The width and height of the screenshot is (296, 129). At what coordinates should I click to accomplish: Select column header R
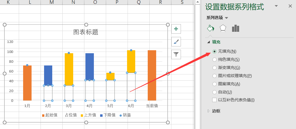tap(161, 2)
